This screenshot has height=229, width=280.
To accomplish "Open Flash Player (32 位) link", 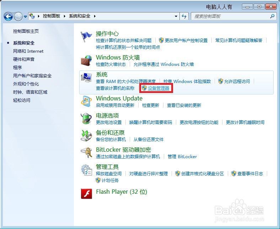I will coord(122,192).
